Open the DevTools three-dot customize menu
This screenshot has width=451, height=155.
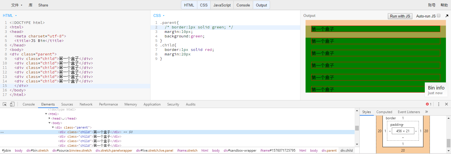point(439,104)
